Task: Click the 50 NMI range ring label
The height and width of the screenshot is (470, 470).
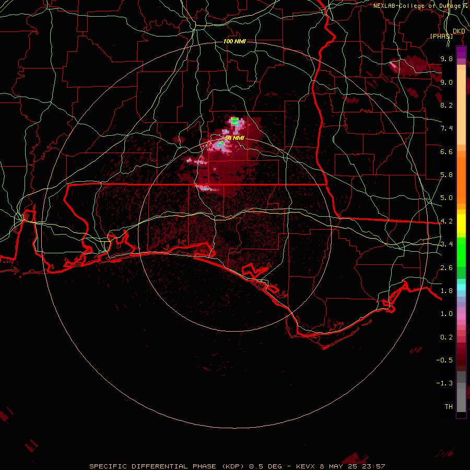Action: [x=234, y=138]
